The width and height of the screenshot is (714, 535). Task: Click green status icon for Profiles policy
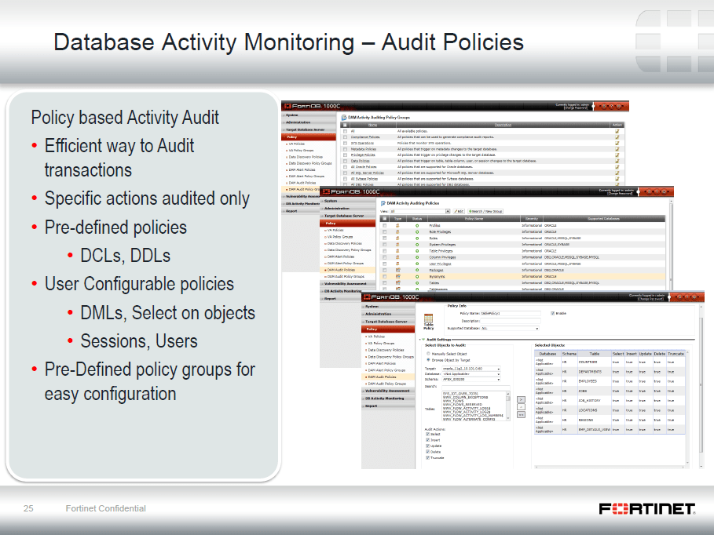[x=416, y=225]
